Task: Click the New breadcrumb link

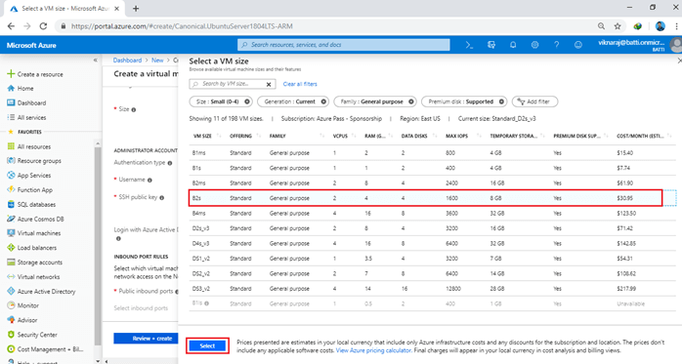Action: pyautogui.click(x=157, y=61)
